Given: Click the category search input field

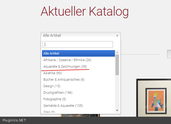Looking at the screenshot, I should pos(77,44).
